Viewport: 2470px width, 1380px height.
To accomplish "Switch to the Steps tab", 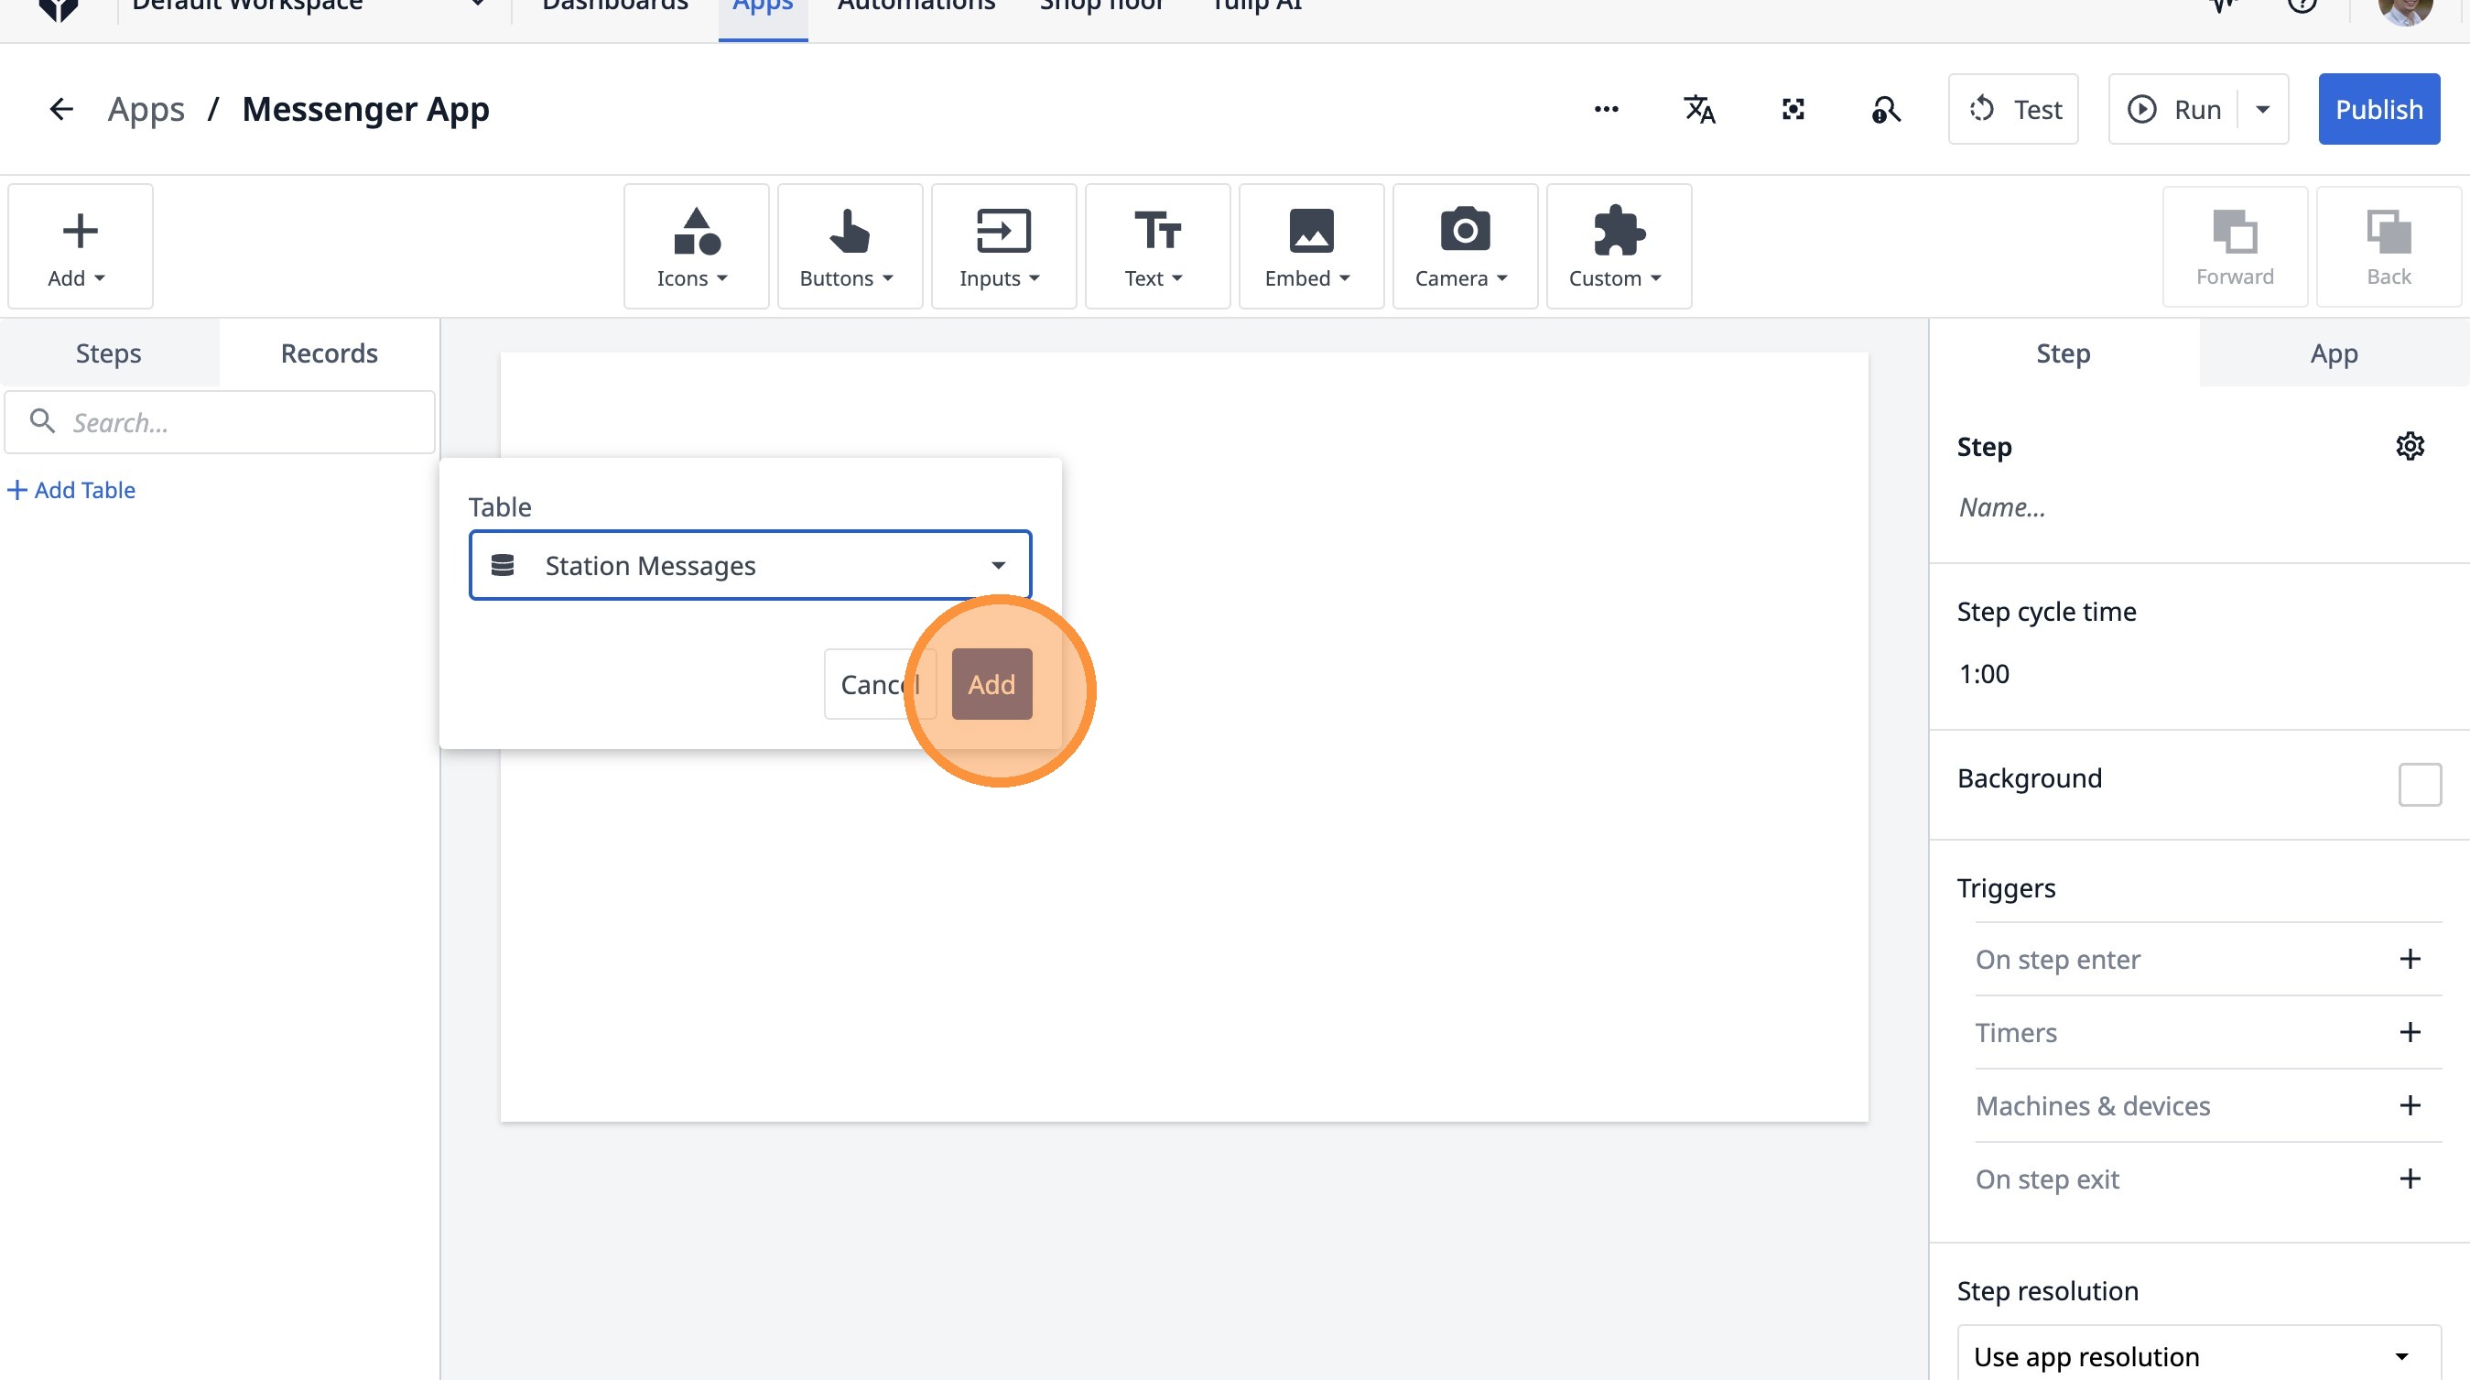I will pos(108,353).
